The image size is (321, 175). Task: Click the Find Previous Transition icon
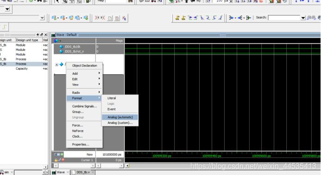190,18
